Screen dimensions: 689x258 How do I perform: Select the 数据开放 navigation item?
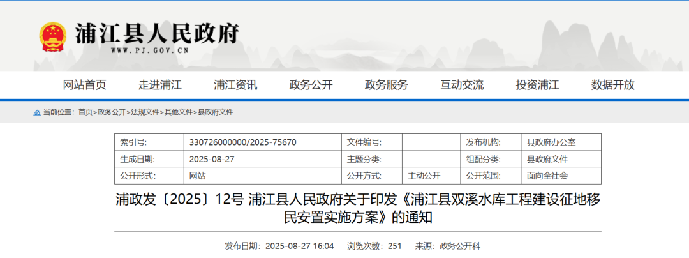click(x=612, y=85)
